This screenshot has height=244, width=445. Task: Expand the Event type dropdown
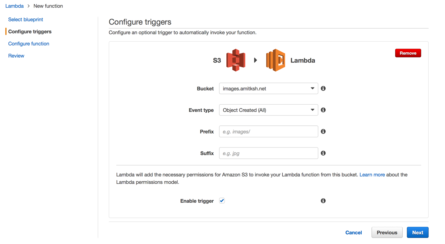pyautogui.click(x=268, y=110)
